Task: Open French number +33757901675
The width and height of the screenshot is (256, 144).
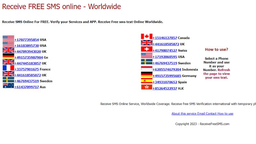Action: point(27,69)
